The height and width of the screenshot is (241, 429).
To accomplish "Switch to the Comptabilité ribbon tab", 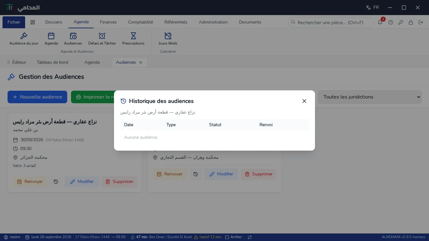I will (140, 22).
